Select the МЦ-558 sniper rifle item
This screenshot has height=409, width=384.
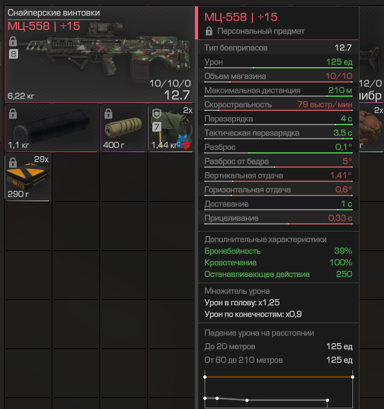(99, 55)
